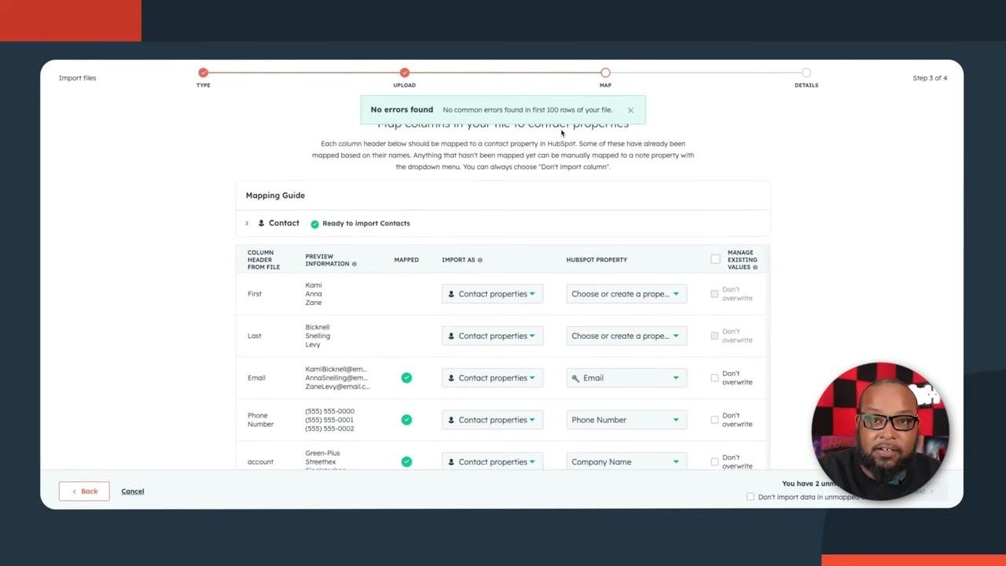Image resolution: width=1006 pixels, height=566 pixels.
Task: Click the Mapped column heading
Action: coord(406,260)
